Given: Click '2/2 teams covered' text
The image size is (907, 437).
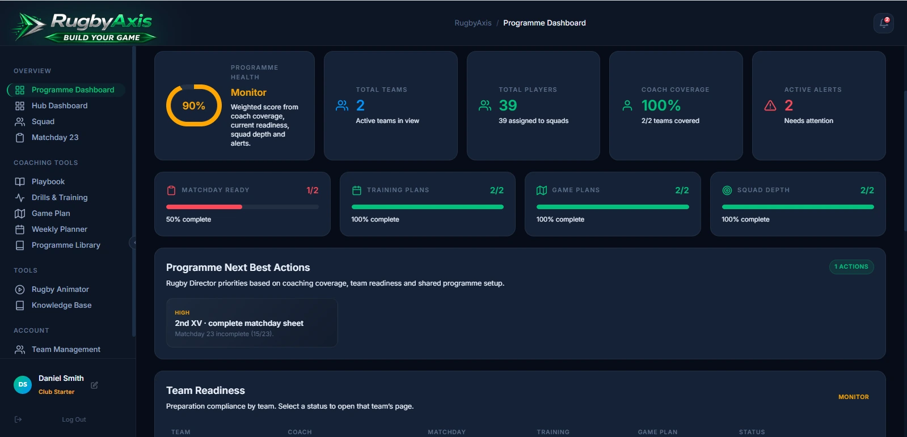Looking at the screenshot, I should [670, 121].
